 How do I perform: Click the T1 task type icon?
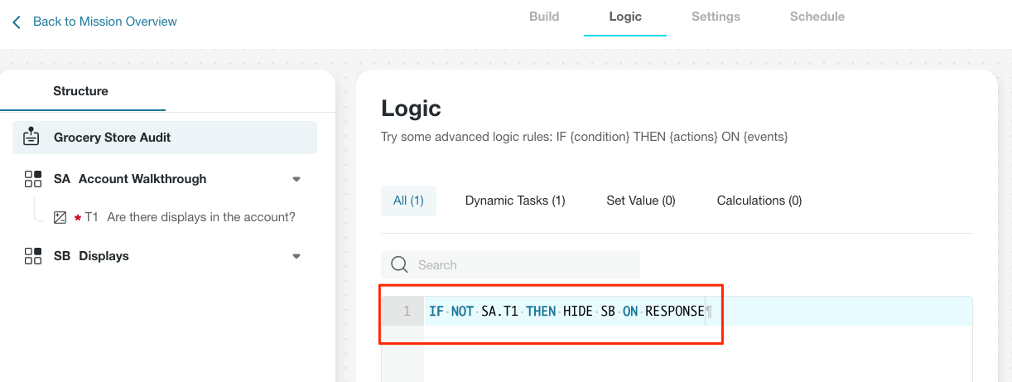click(60, 217)
